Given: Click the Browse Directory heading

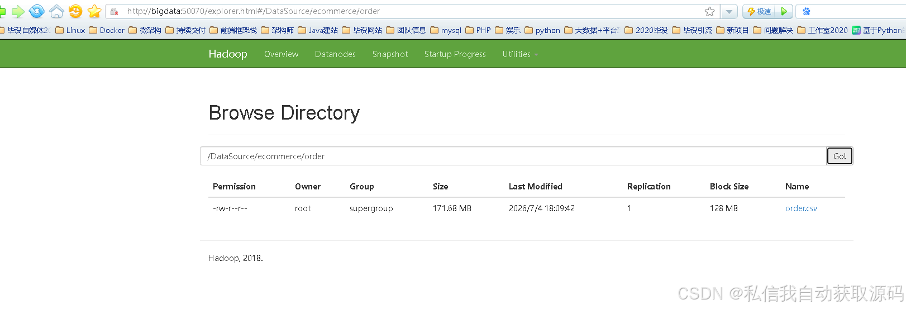Looking at the screenshot, I should point(284,113).
